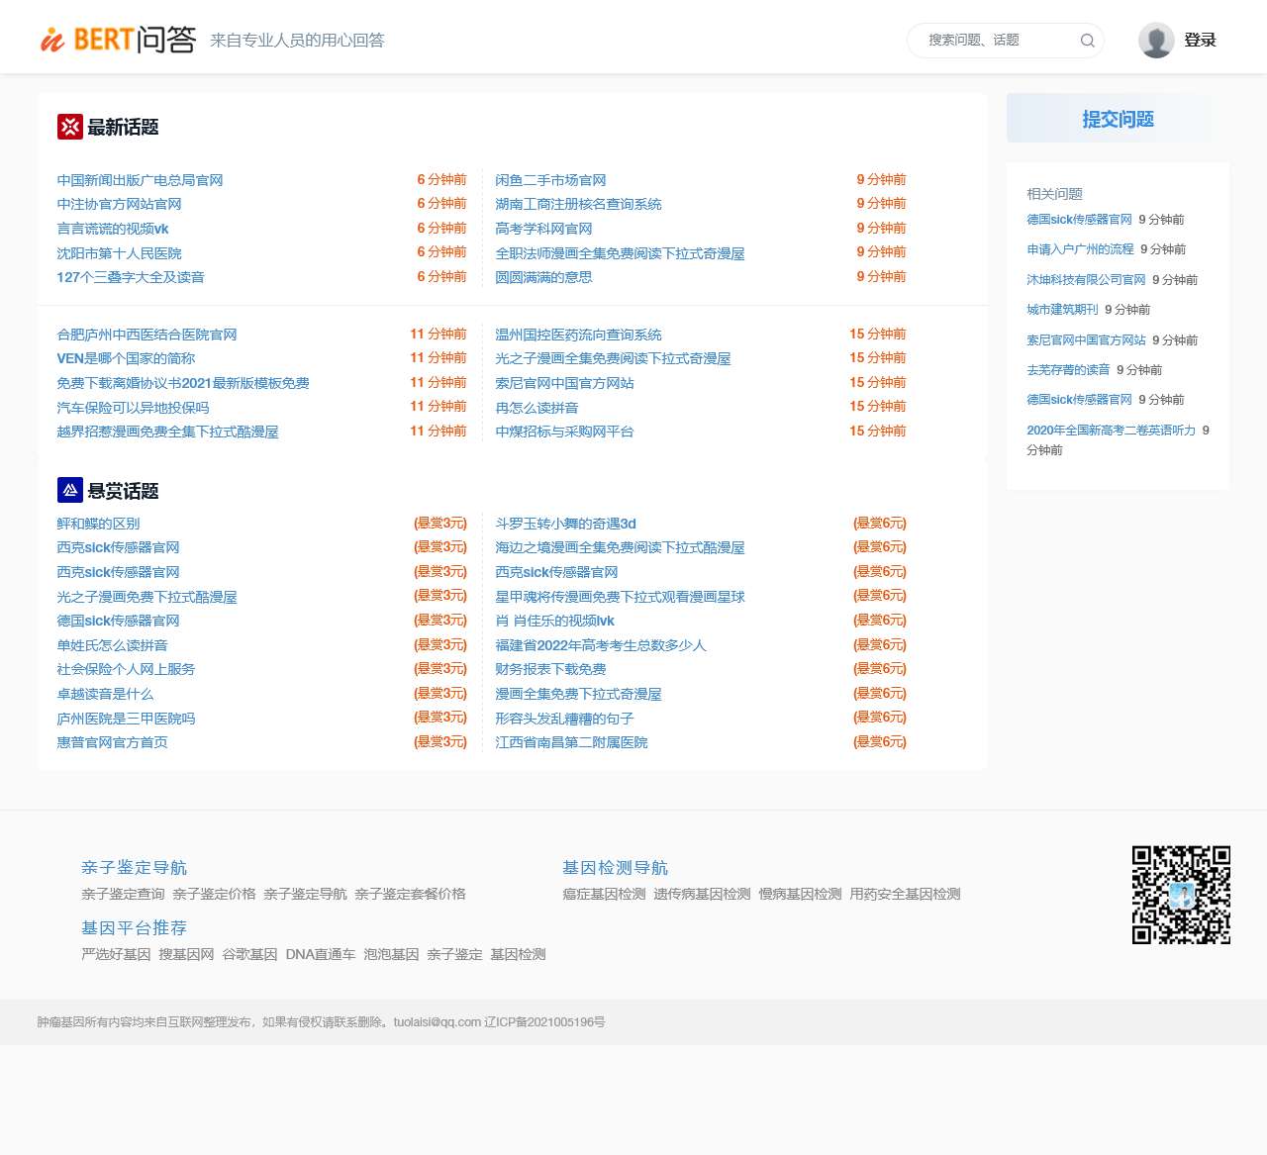Viewport: 1267px width, 1155px height.
Task: Visit the DNA直通车 footer link
Action: [320, 954]
